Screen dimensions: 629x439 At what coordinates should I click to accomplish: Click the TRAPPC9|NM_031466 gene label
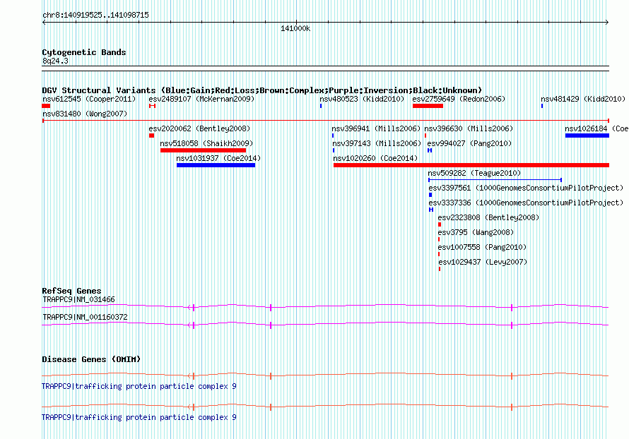pyautogui.click(x=78, y=300)
